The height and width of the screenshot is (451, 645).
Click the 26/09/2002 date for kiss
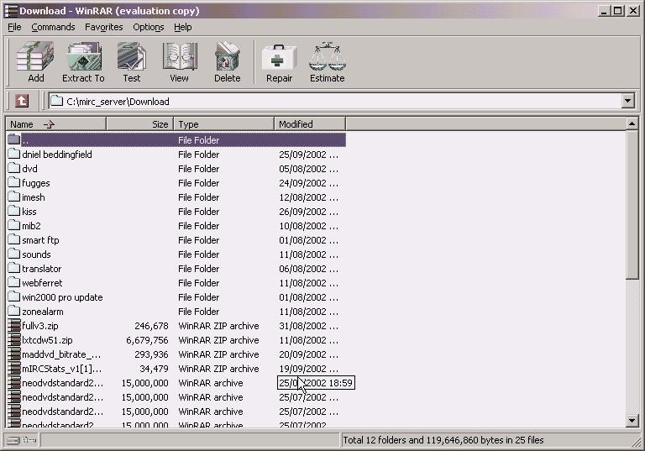[308, 212]
